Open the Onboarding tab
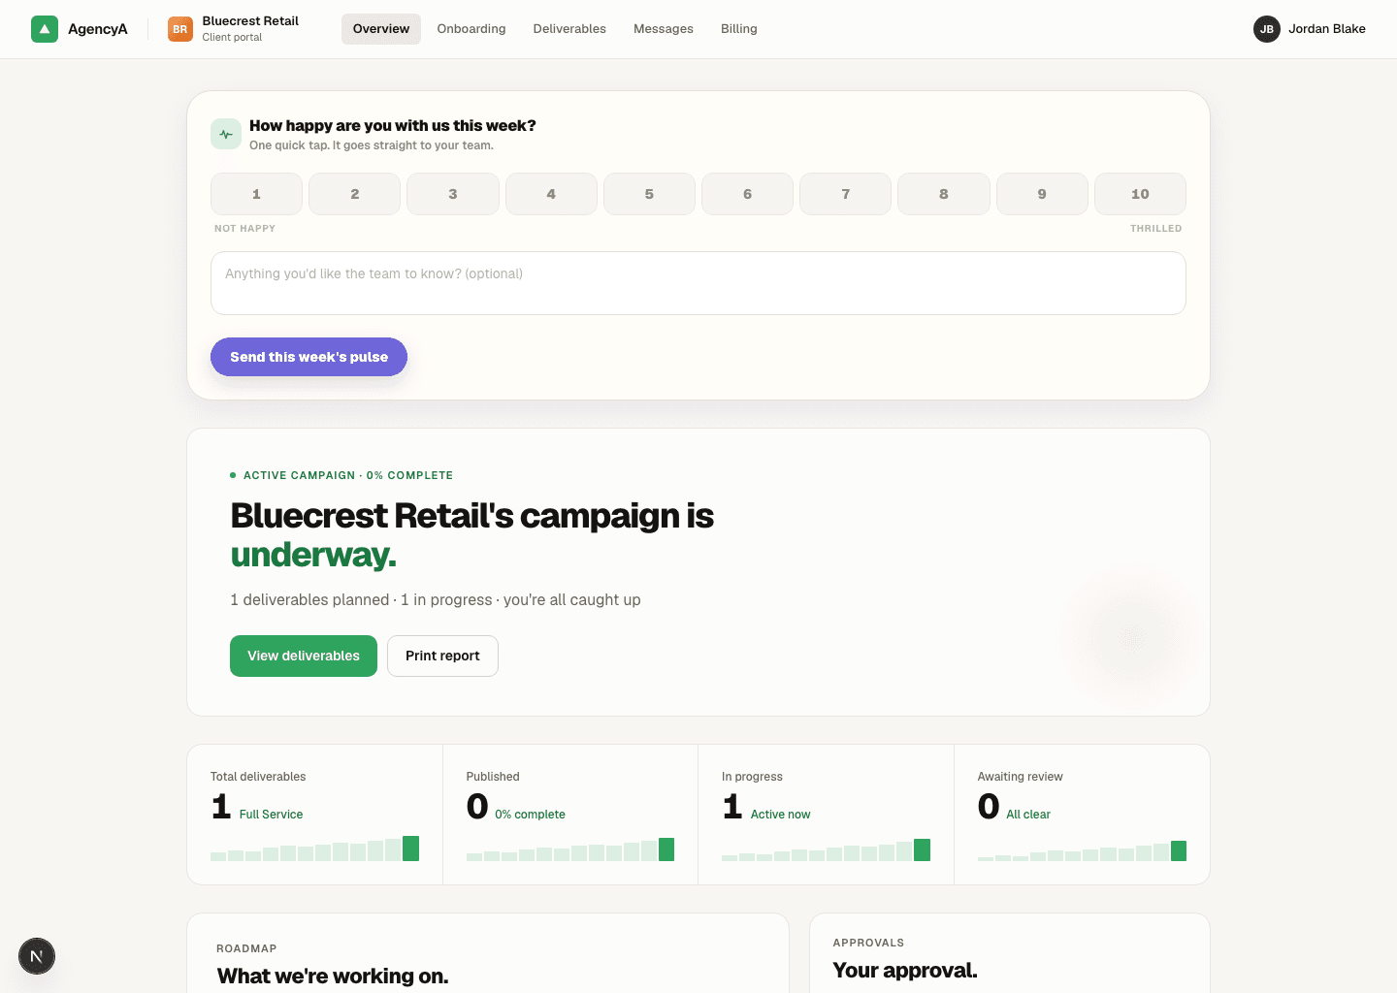1397x993 pixels. coord(471,29)
